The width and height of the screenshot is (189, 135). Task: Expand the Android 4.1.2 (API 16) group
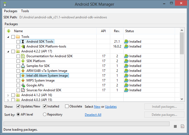click(x=8, y=95)
